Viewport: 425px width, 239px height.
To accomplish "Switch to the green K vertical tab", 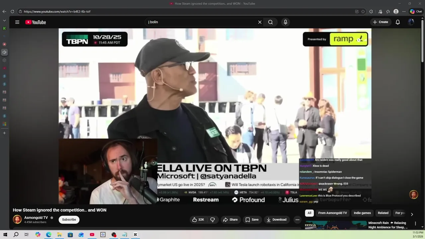I will coord(4,29).
